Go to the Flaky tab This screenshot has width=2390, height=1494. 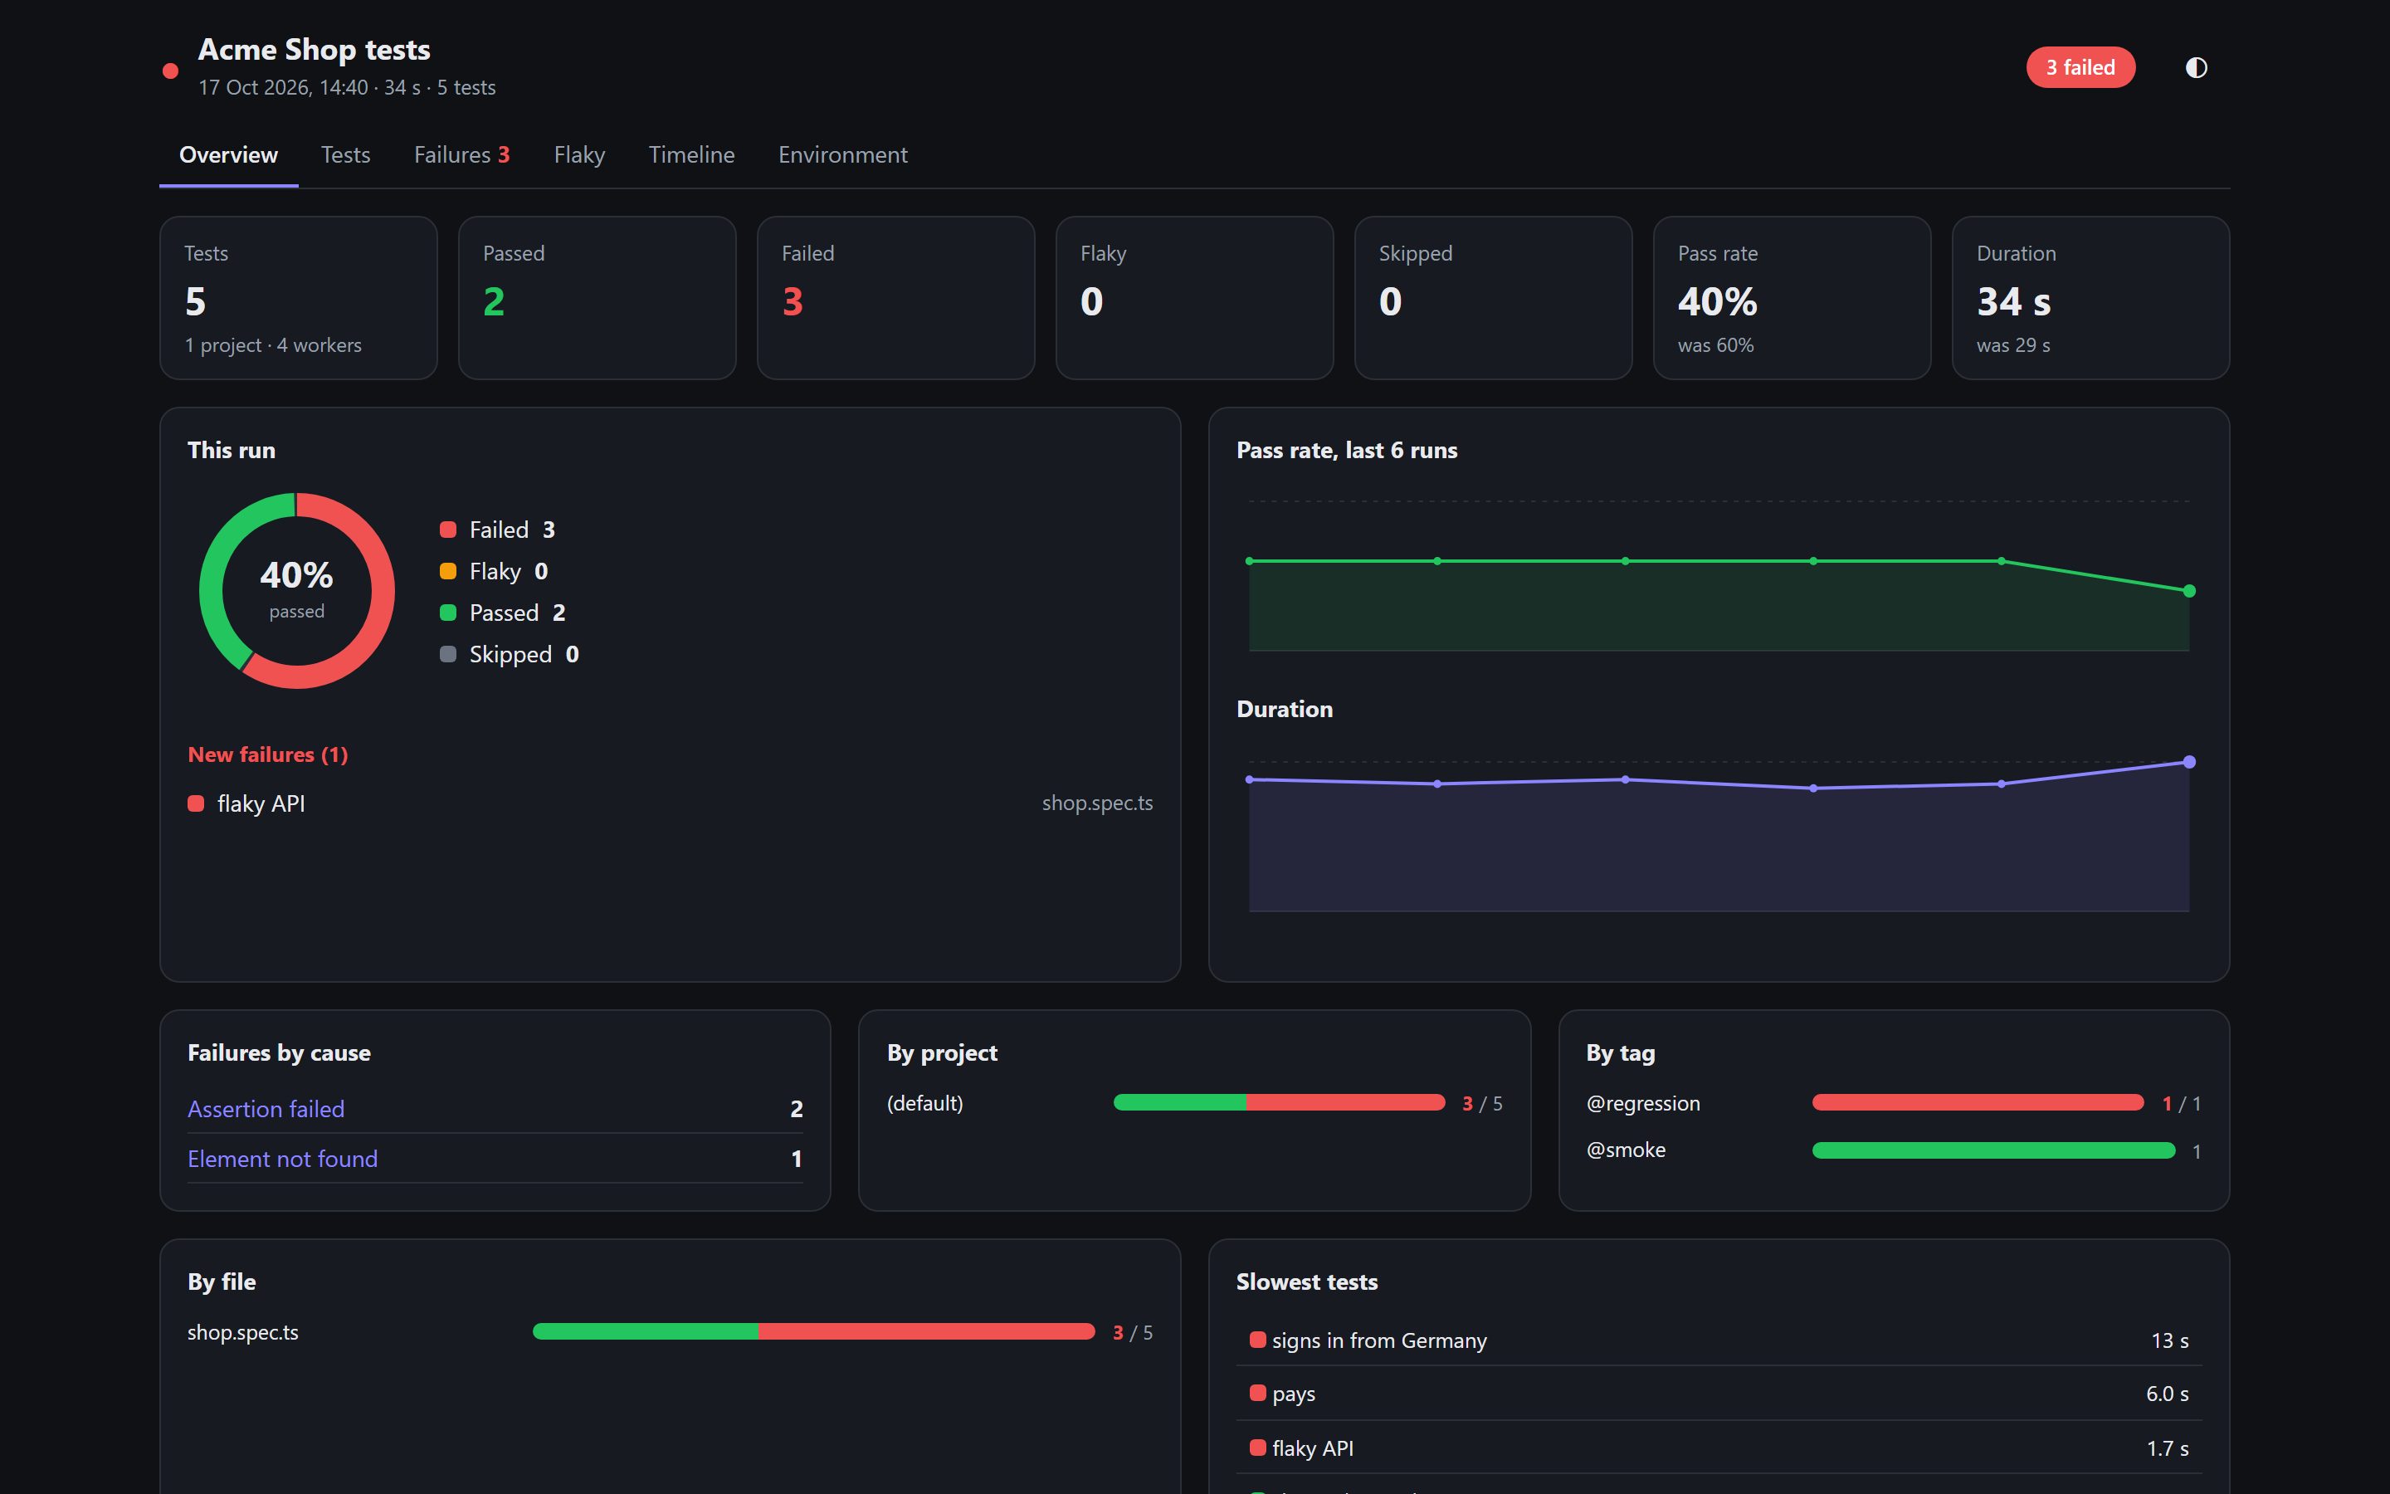pos(578,155)
